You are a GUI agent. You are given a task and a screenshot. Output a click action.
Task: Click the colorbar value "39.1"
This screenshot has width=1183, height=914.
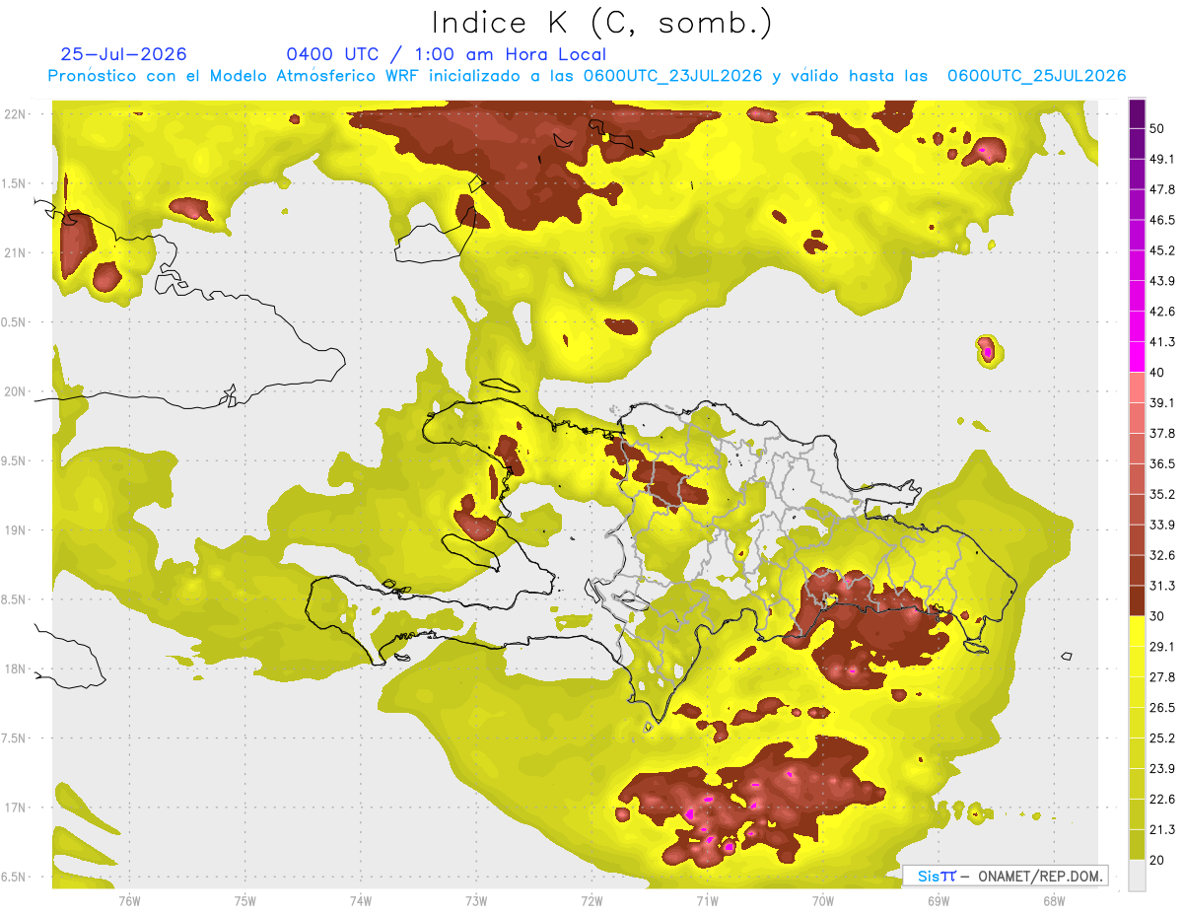(1162, 402)
